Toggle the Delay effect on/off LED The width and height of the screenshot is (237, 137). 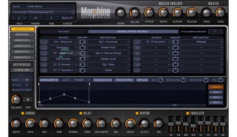pyautogui.click(x=81, y=113)
